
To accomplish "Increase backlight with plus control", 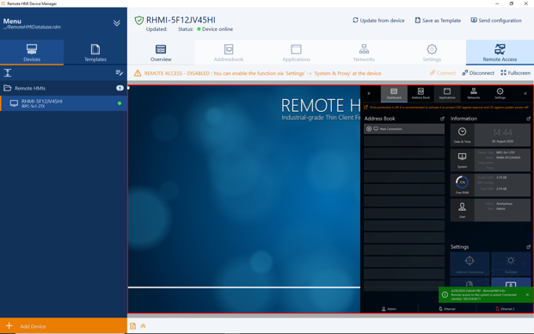I will coord(524,263).
